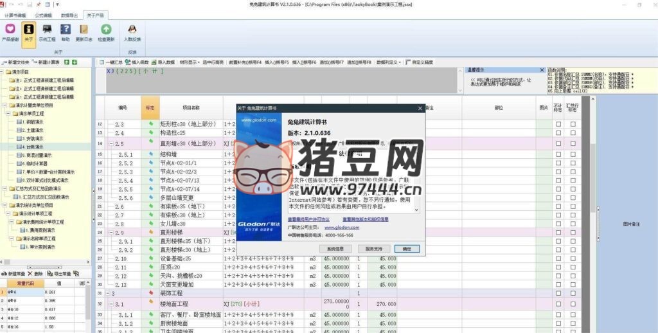658x333 pixels.
Task: Click the 检查更新 green arrow icon
Action: (106, 28)
